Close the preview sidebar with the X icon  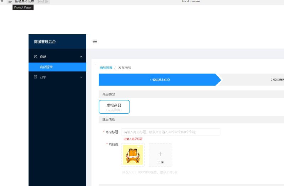(x=2, y=1)
